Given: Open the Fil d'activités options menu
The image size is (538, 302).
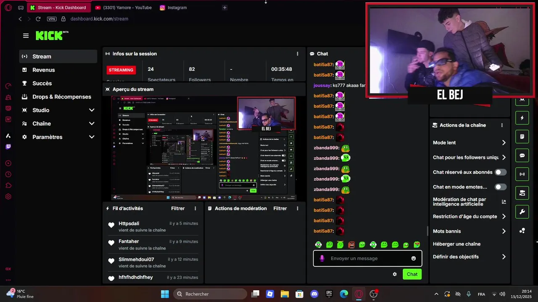Looking at the screenshot, I should 195,208.
